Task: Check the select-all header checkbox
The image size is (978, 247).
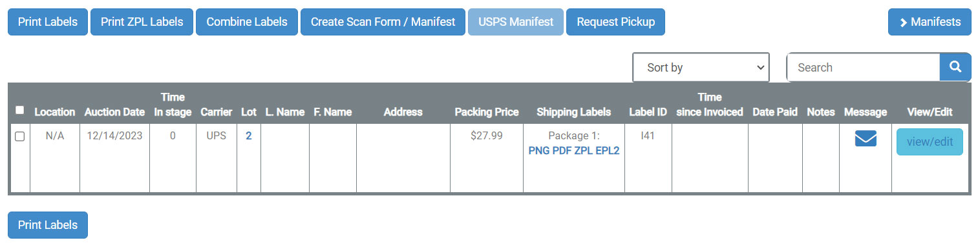Action: point(19,110)
